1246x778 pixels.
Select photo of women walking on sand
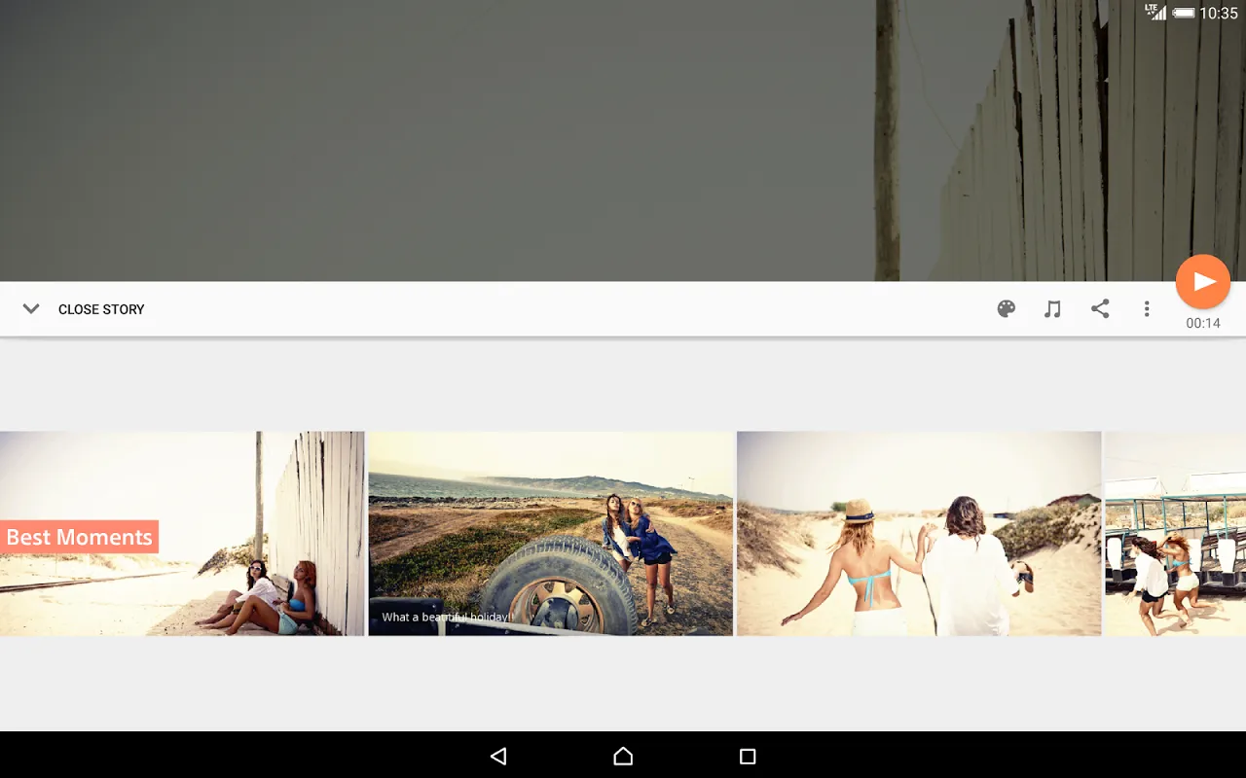(919, 534)
